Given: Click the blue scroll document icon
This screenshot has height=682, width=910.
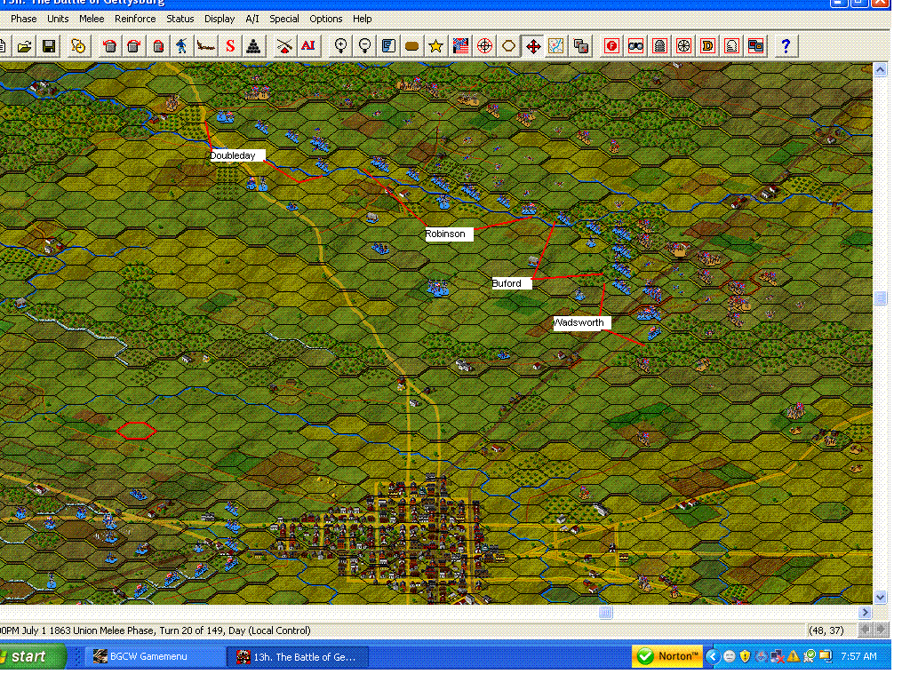Looking at the screenshot, I should (388, 46).
